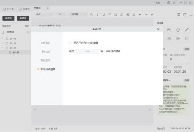Enable the 是否开启回车自动建章 checkbox
Image resolution: width=194 pixels, height=132 pixels.
70,43
